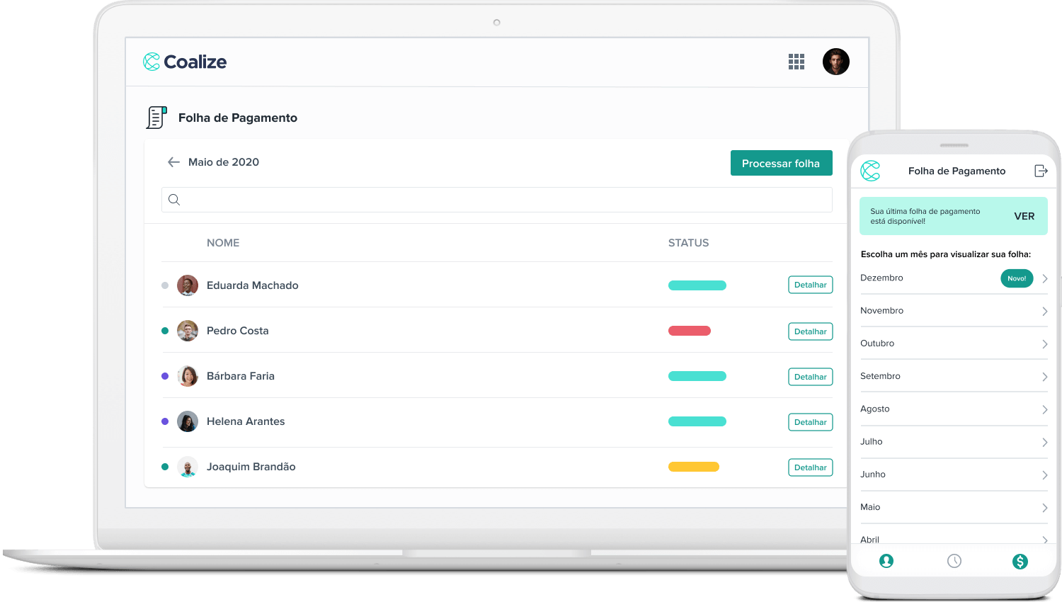Tap the profile icon in mobile bottom bar
This screenshot has width=1062, height=602.
pos(886,561)
